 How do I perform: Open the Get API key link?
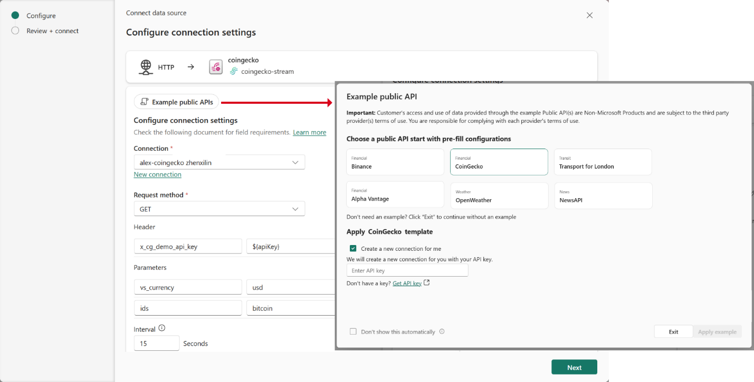point(407,283)
